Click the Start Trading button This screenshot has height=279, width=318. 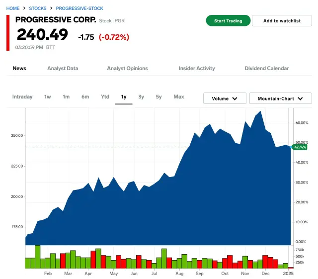tap(228, 21)
